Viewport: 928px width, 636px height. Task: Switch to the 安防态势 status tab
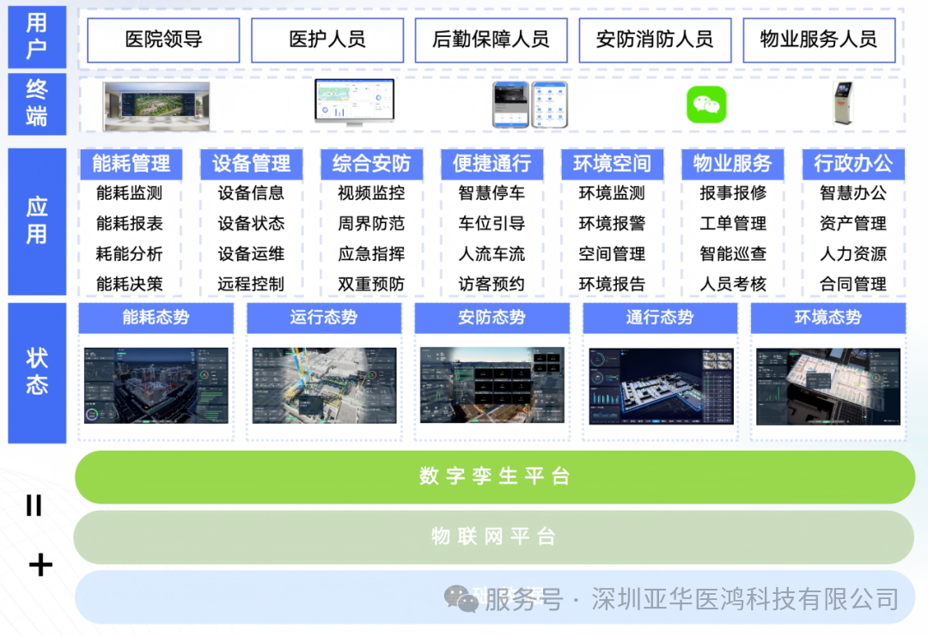tap(491, 318)
